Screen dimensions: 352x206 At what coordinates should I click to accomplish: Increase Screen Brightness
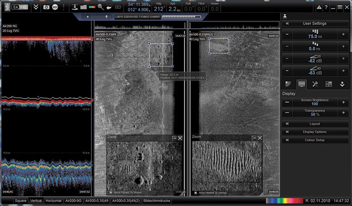click(343, 102)
